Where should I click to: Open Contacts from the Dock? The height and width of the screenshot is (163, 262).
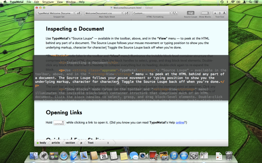tap(94, 156)
